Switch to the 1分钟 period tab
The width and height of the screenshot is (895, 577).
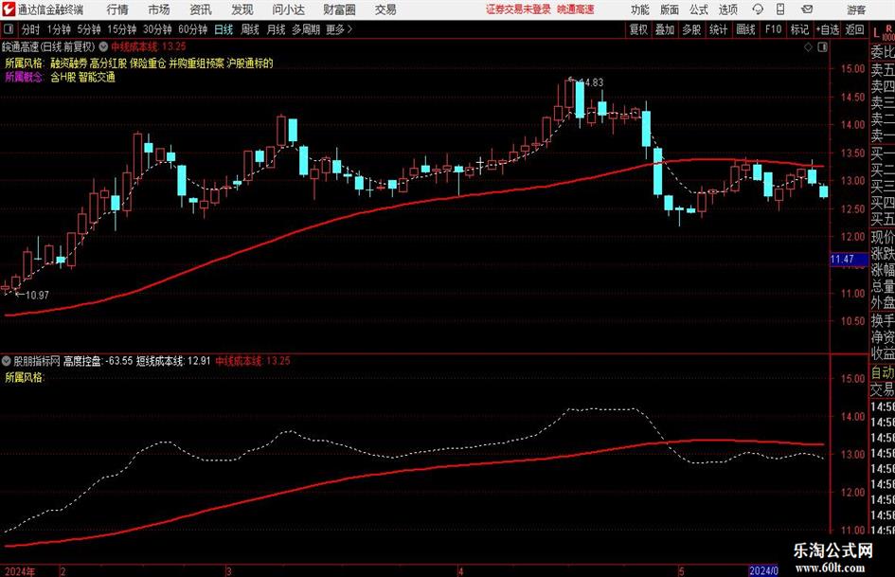point(59,29)
